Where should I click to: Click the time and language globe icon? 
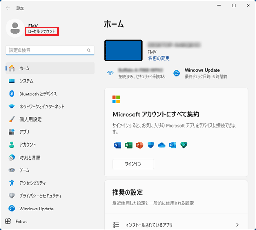[x=12, y=157]
